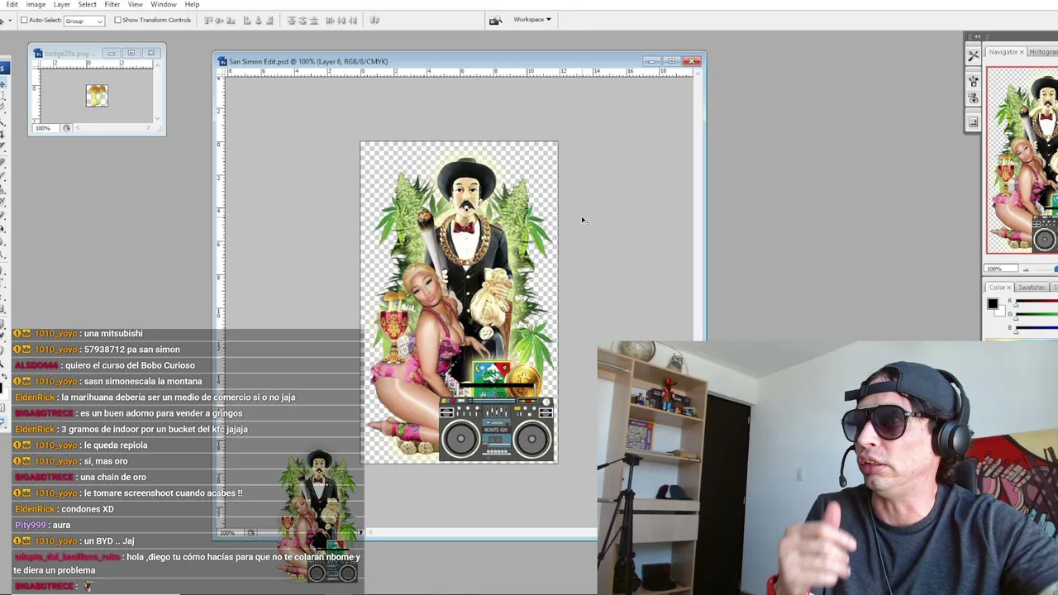Open the Window menu

coord(164,4)
